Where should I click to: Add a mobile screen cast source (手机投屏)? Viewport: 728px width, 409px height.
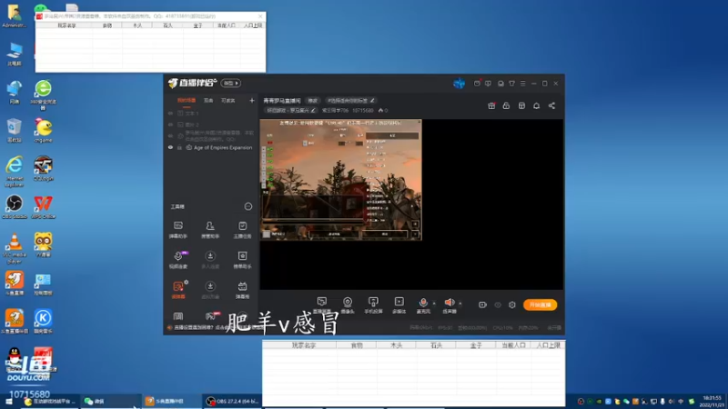[x=373, y=305]
